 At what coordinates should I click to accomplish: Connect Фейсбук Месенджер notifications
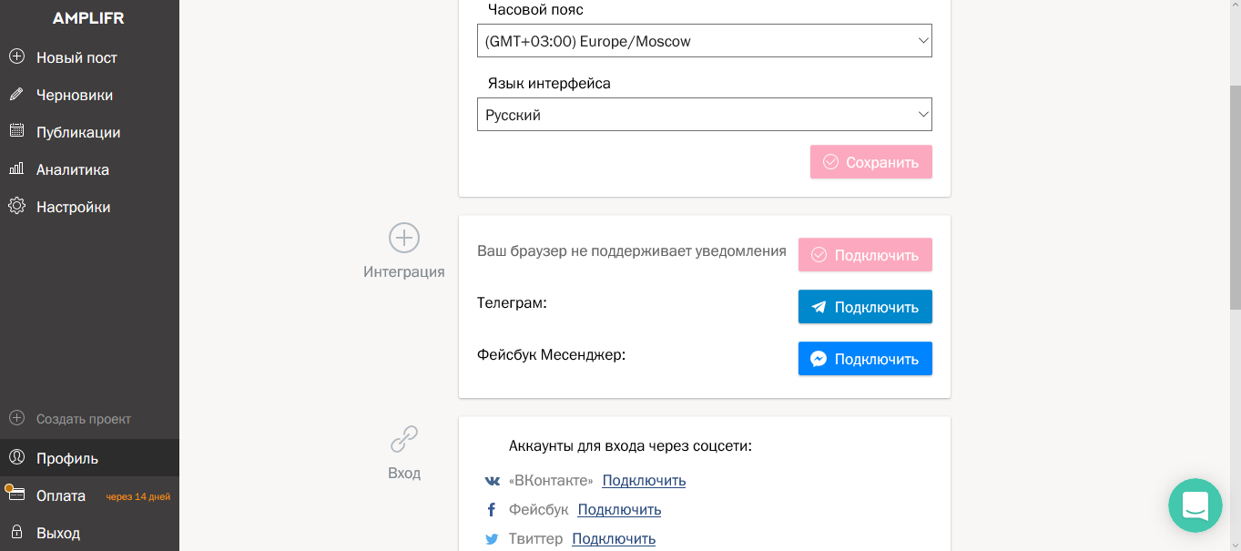coord(865,358)
